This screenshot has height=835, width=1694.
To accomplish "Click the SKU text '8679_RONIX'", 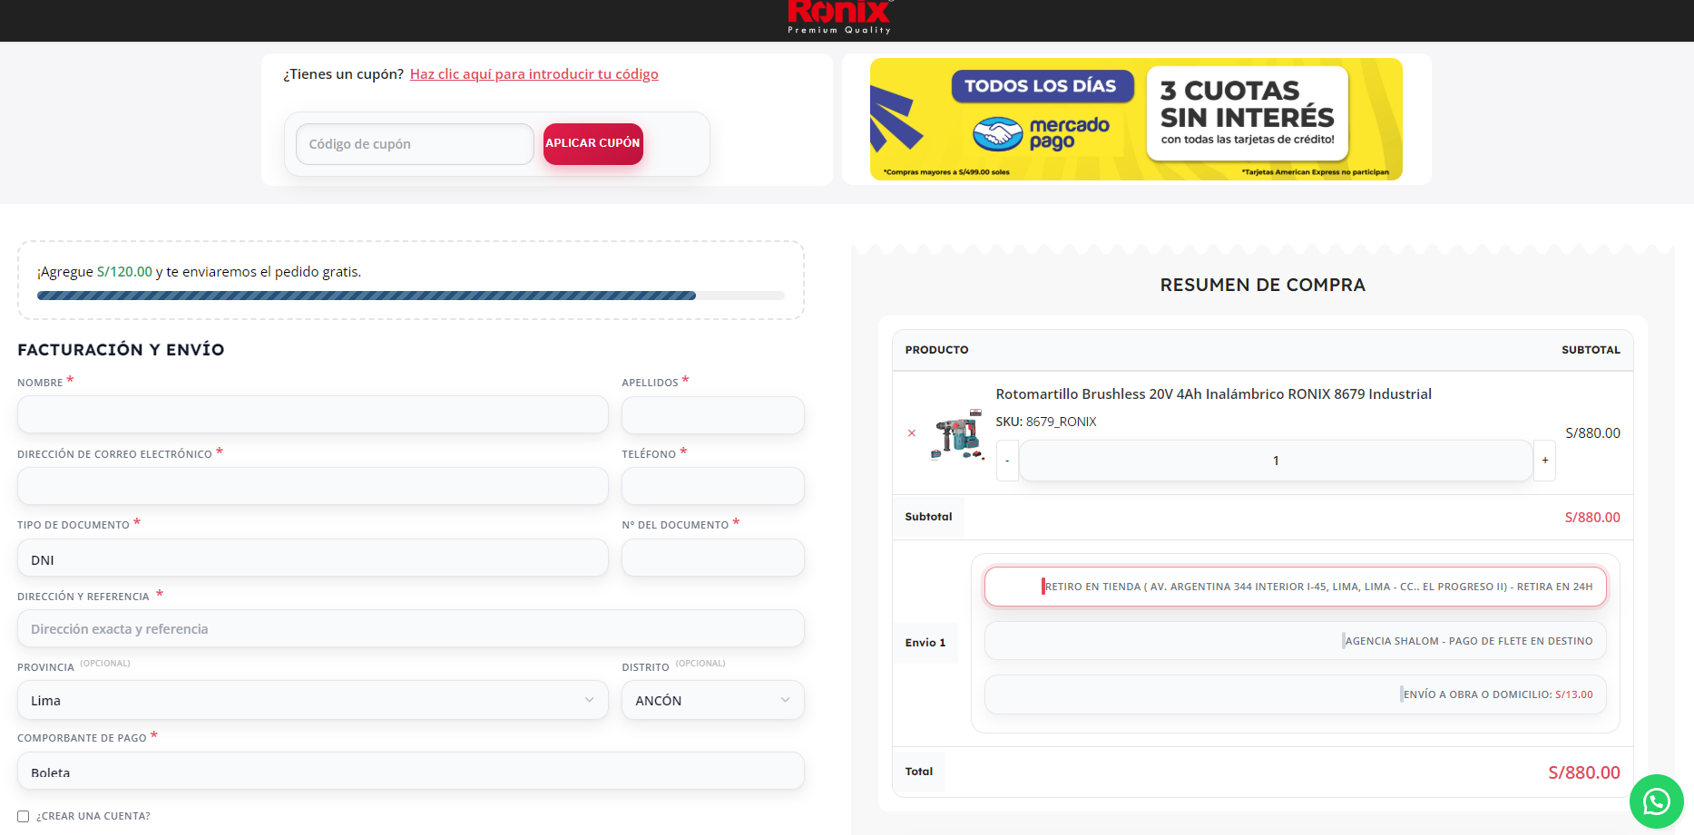I will point(1061,422).
